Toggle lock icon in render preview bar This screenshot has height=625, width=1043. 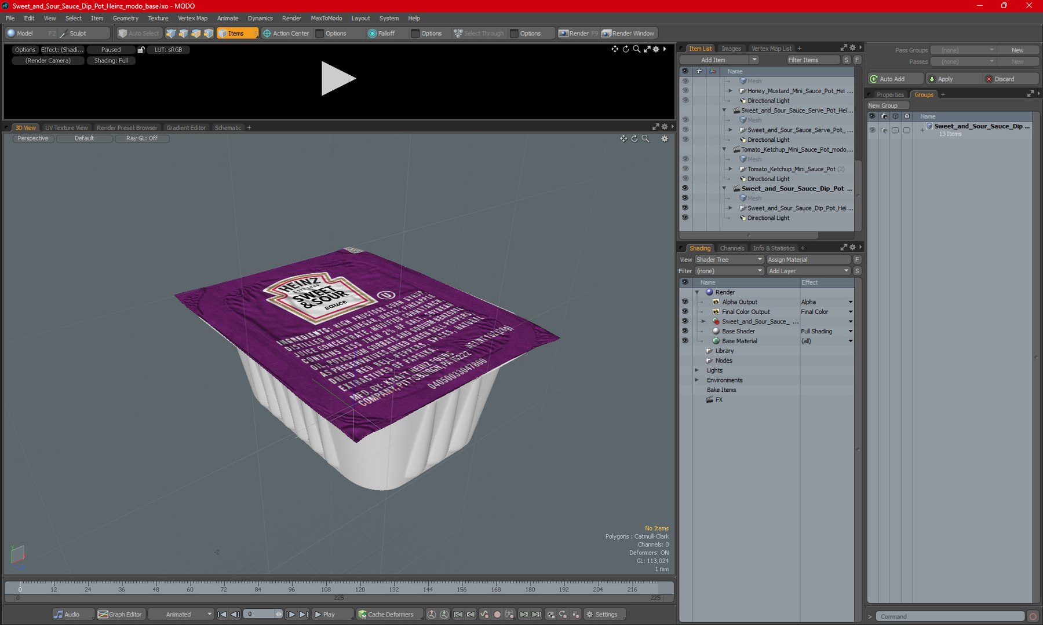click(141, 50)
